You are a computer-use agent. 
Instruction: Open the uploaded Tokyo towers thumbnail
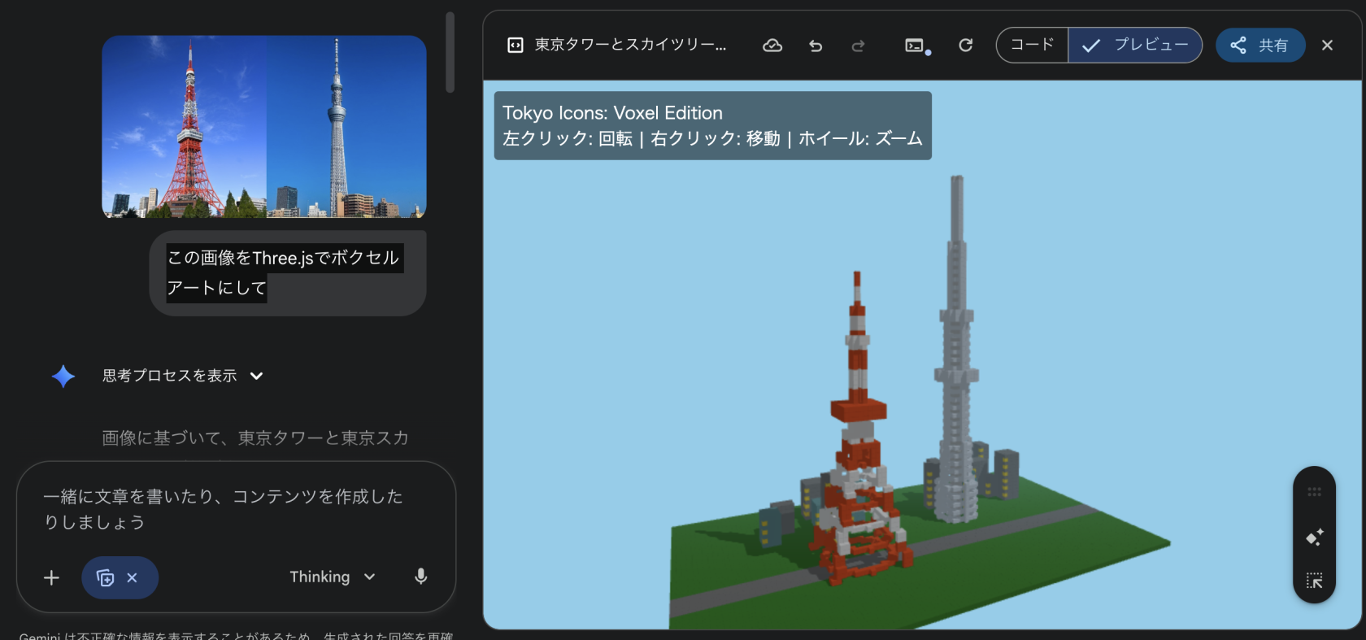pos(264,127)
